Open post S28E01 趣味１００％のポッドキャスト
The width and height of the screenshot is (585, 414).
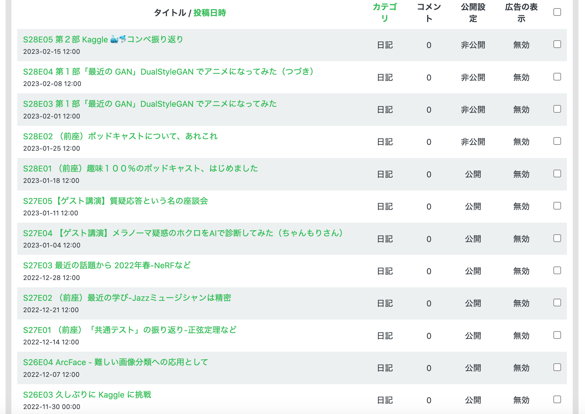click(x=141, y=168)
